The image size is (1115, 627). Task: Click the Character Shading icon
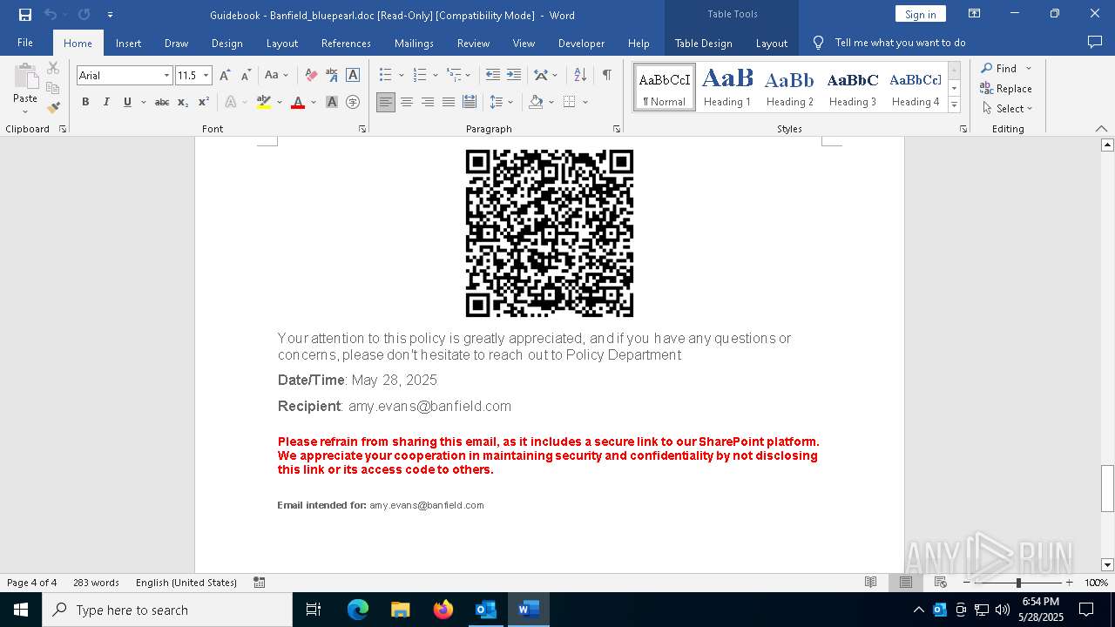332,102
